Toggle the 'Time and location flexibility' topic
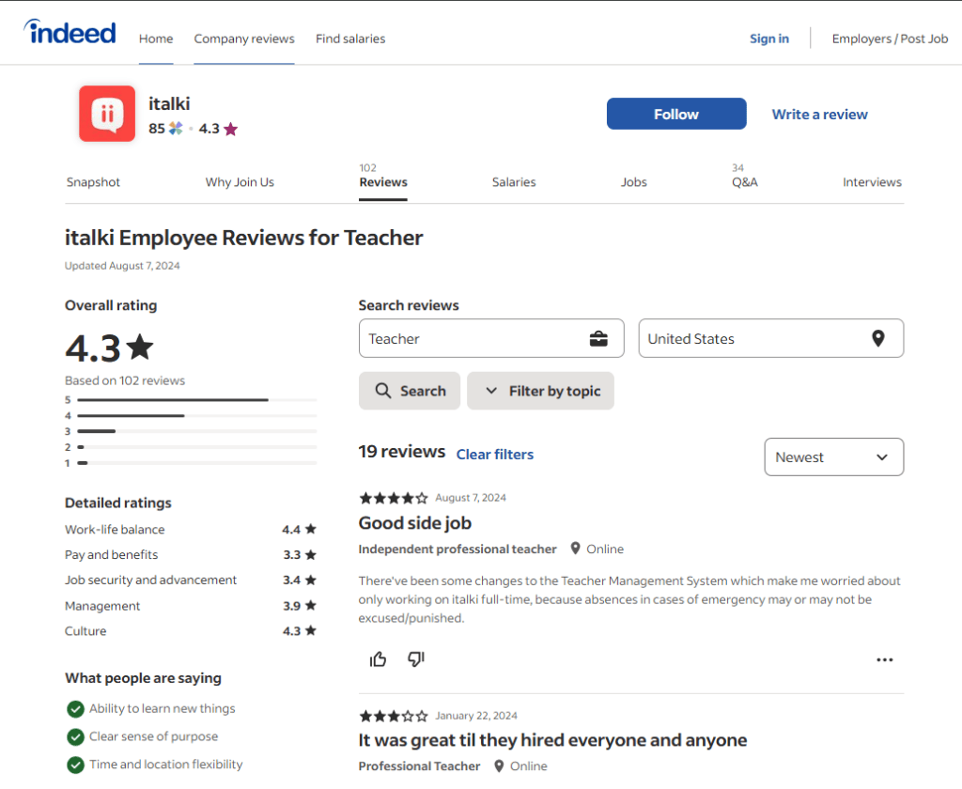Image resolution: width=962 pixels, height=789 pixels. [75, 765]
